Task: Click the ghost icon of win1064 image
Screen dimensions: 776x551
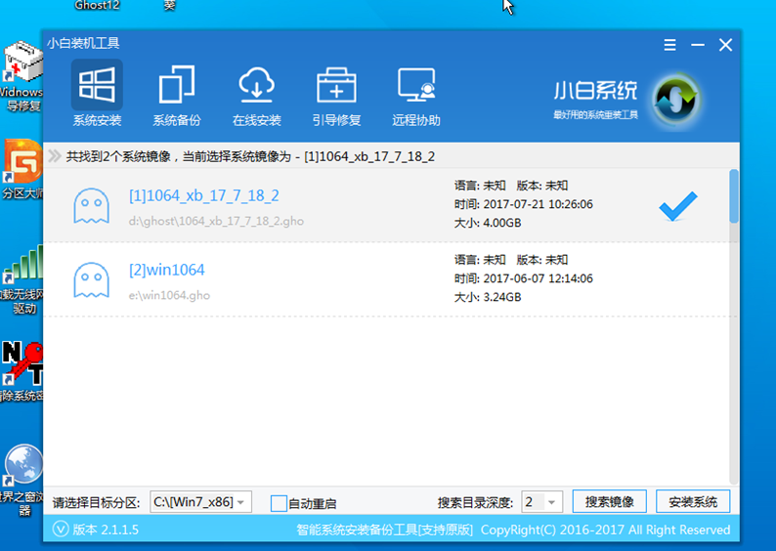Action: click(x=92, y=280)
